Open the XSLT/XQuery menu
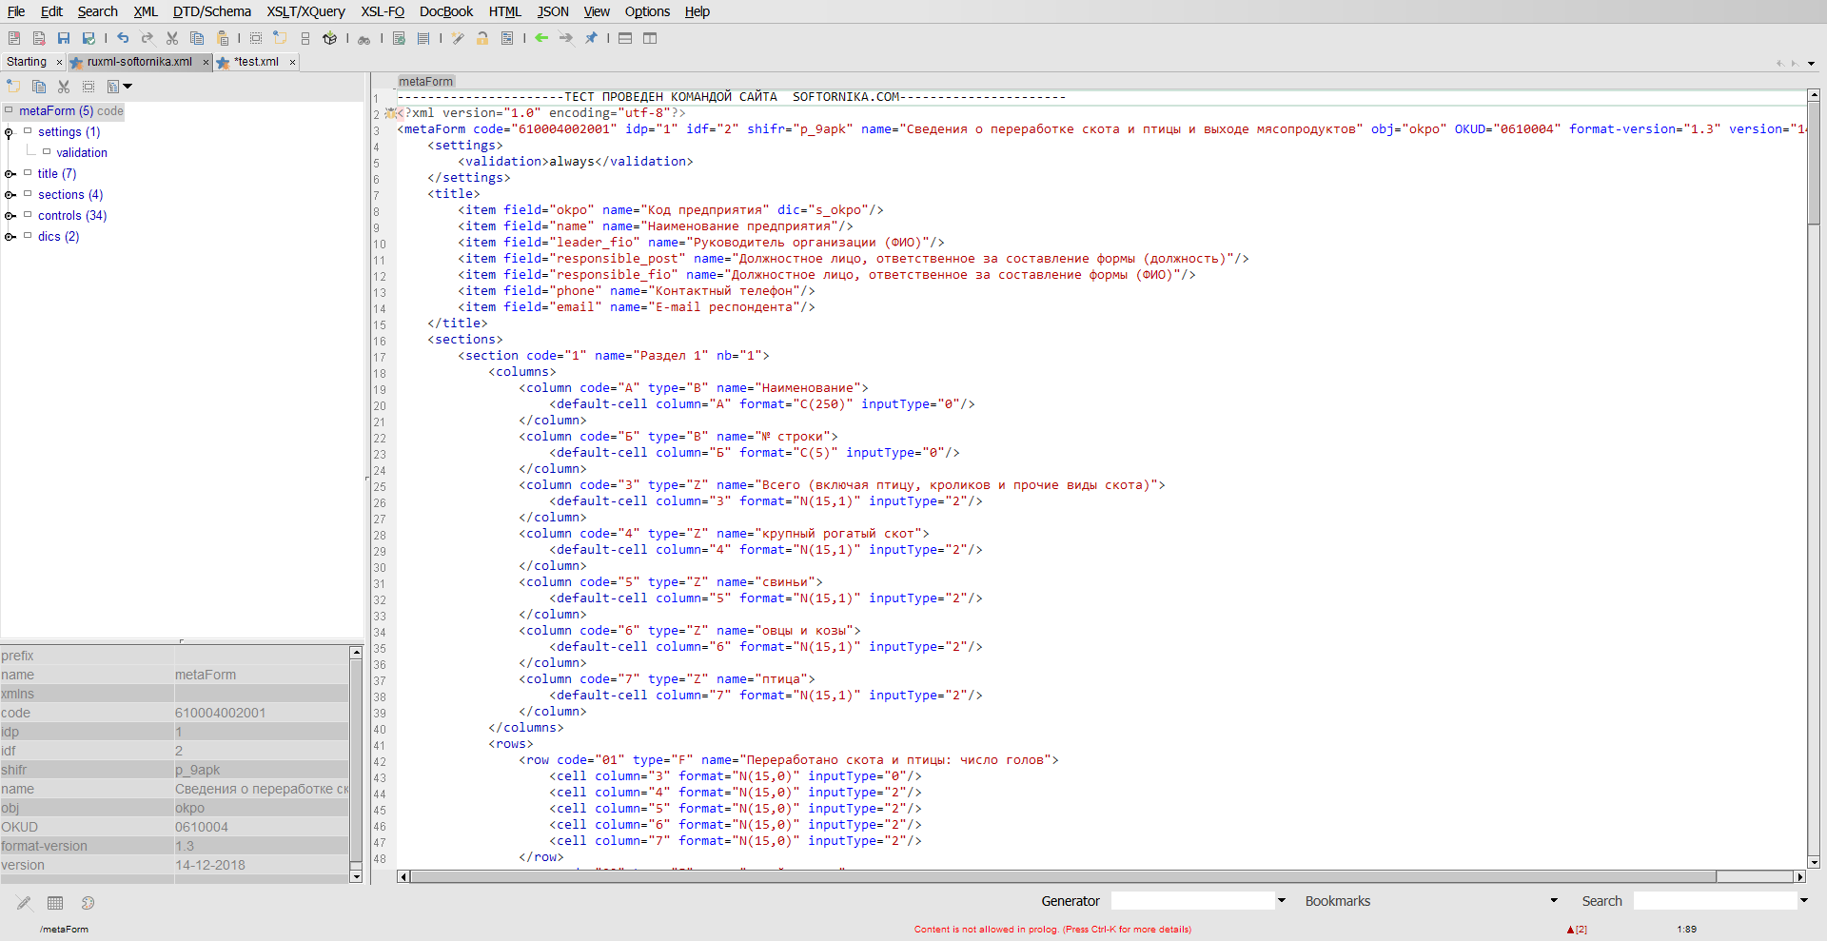The width and height of the screenshot is (1827, 941). [305, 11]
